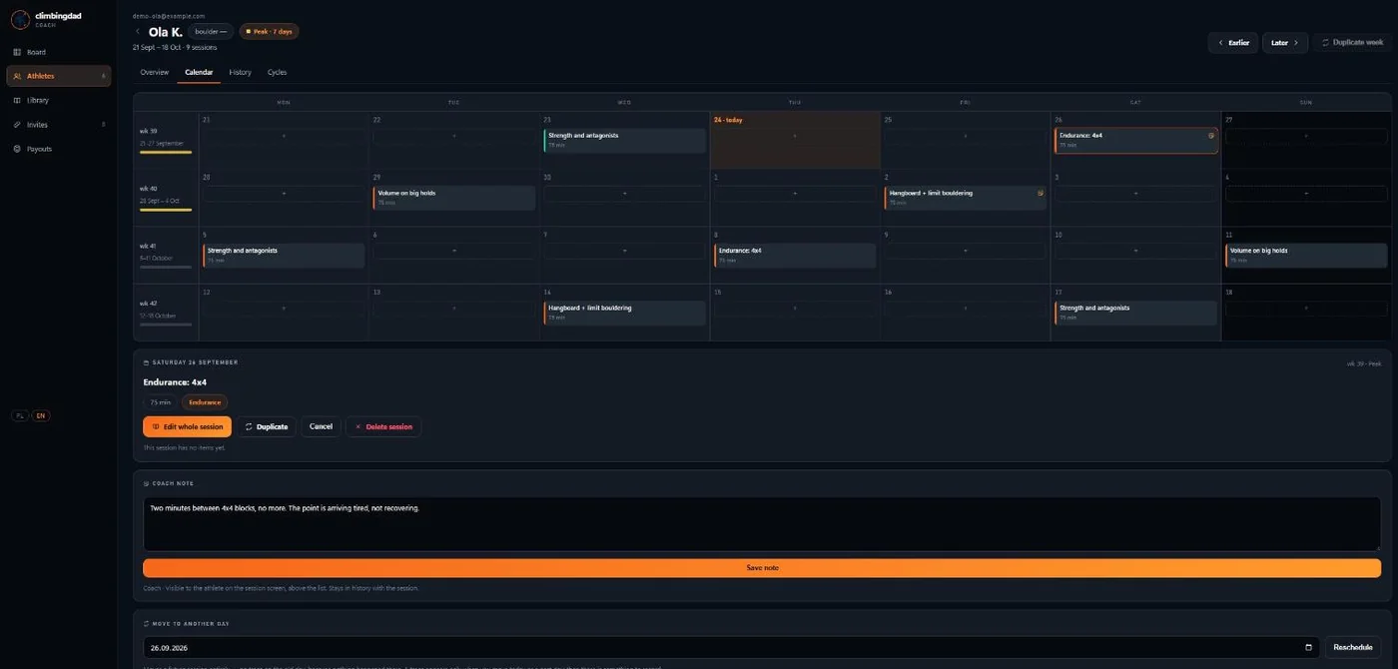Screen dimensions: 1398x669
Task: Click the wk 42 week label
Action: (148, 303)
